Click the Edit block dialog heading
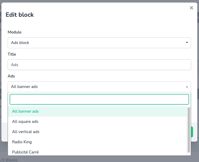 (20, 15)
